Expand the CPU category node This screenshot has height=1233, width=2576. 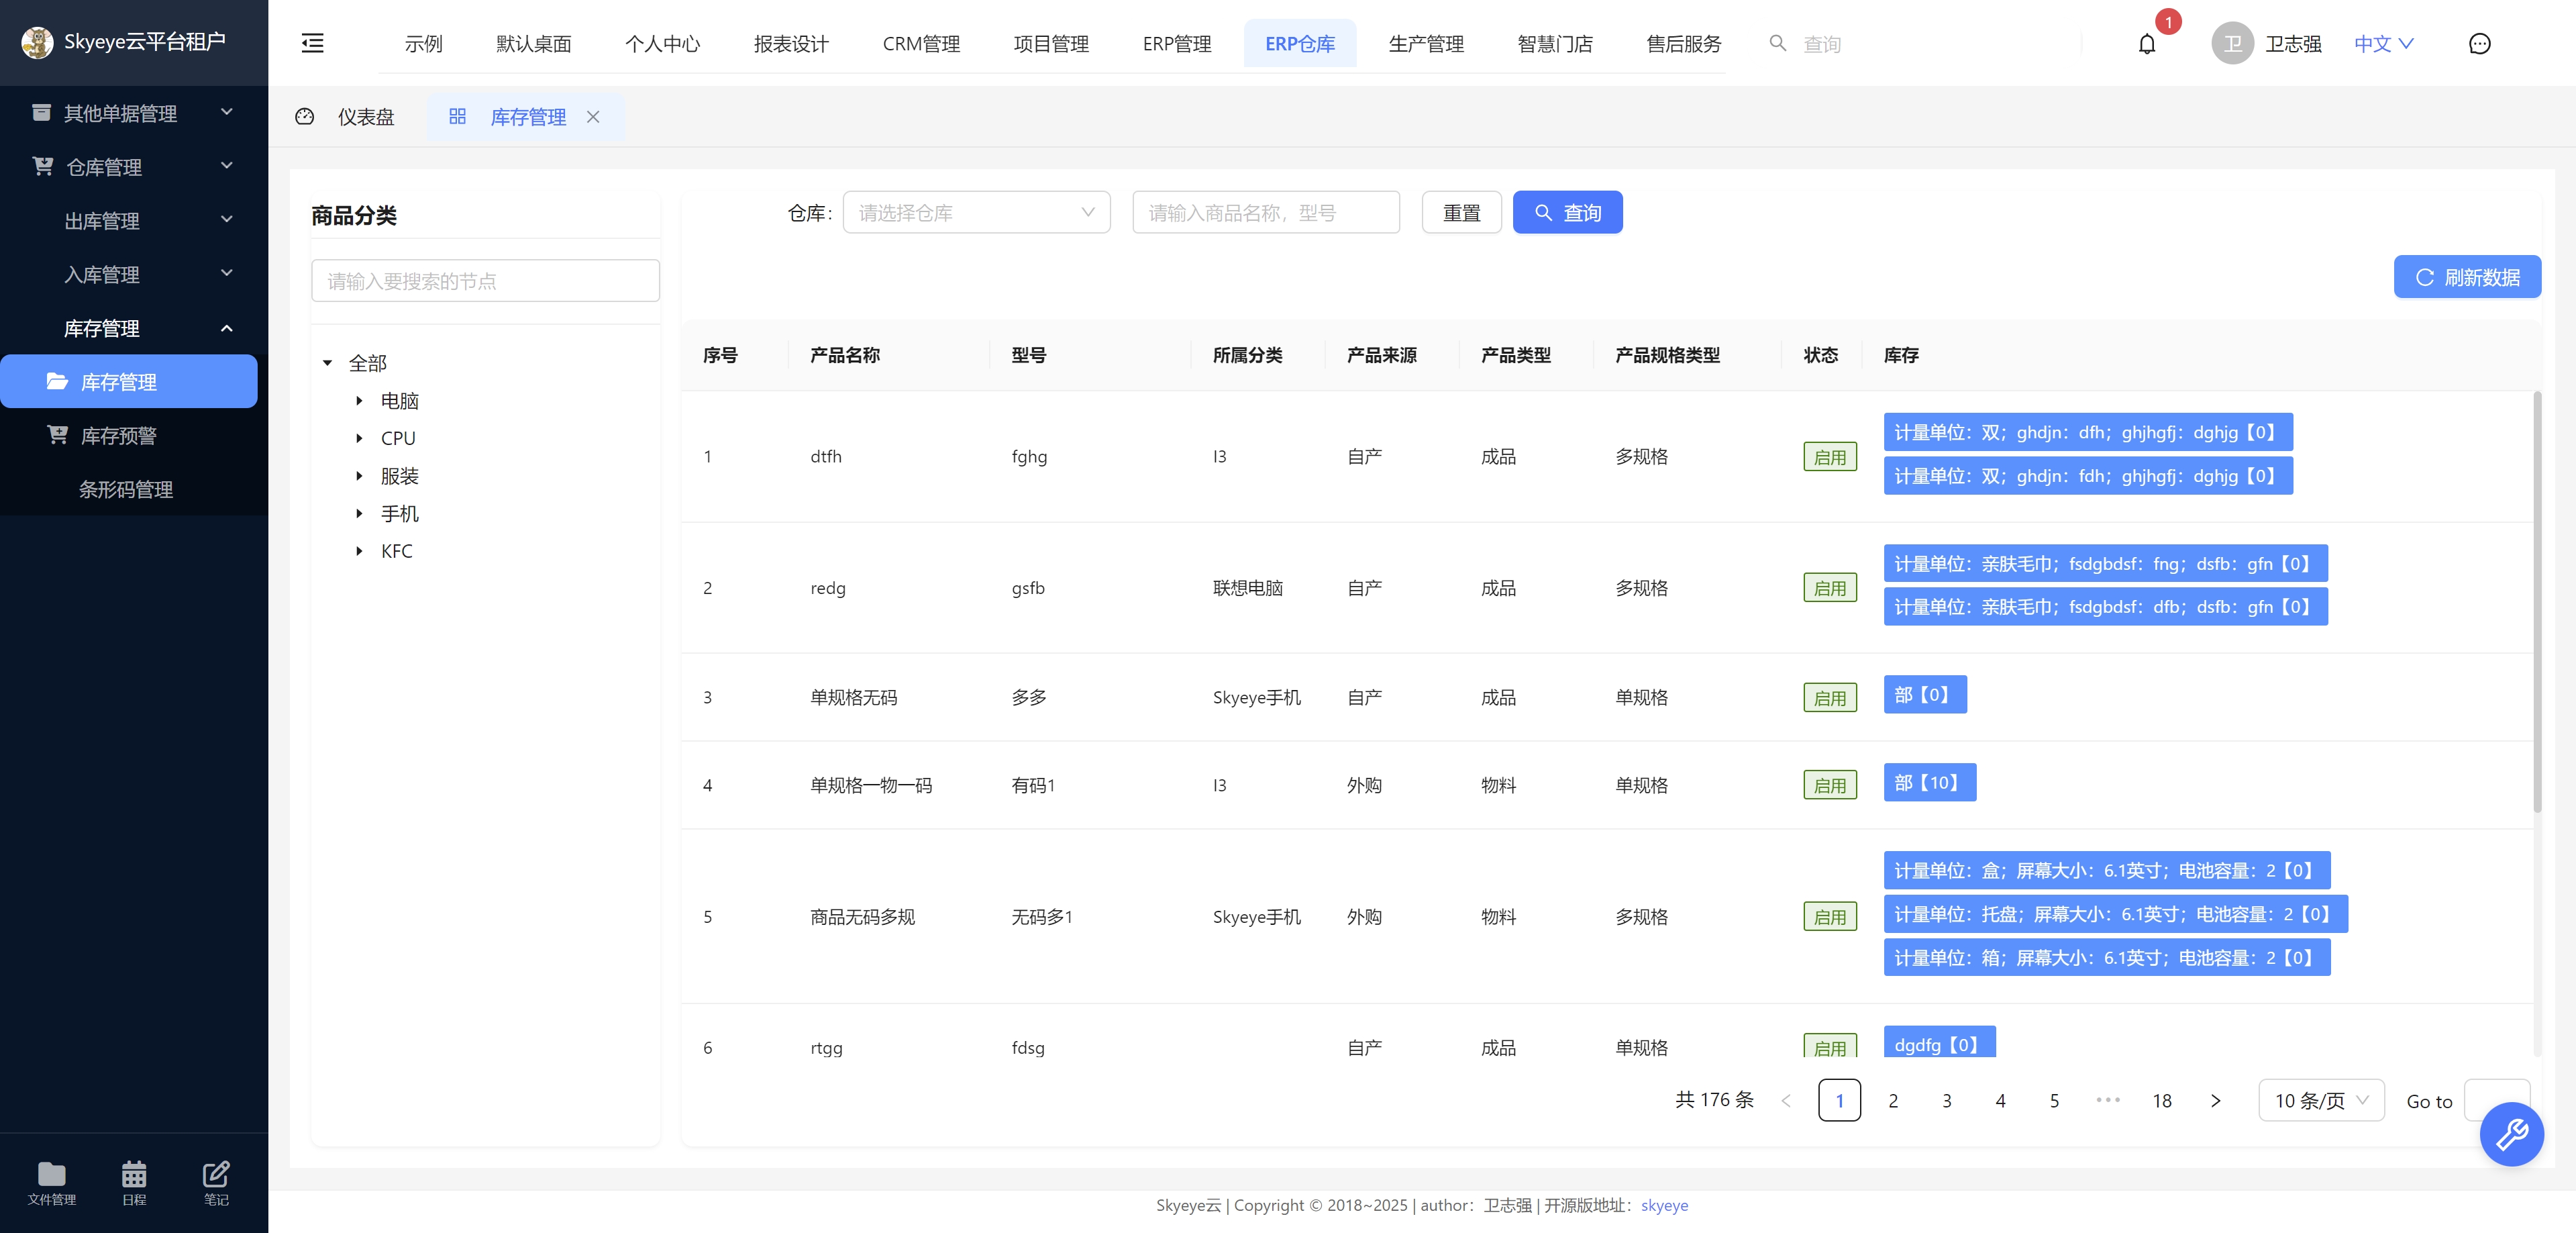pyautogui.click(x=359, y=438)
